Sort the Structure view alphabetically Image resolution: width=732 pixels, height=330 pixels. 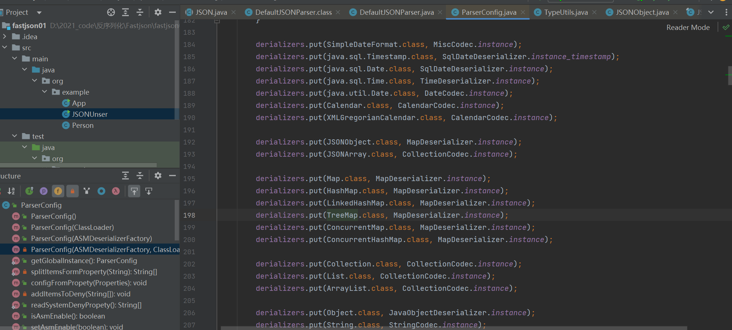(x=11, y=191)
